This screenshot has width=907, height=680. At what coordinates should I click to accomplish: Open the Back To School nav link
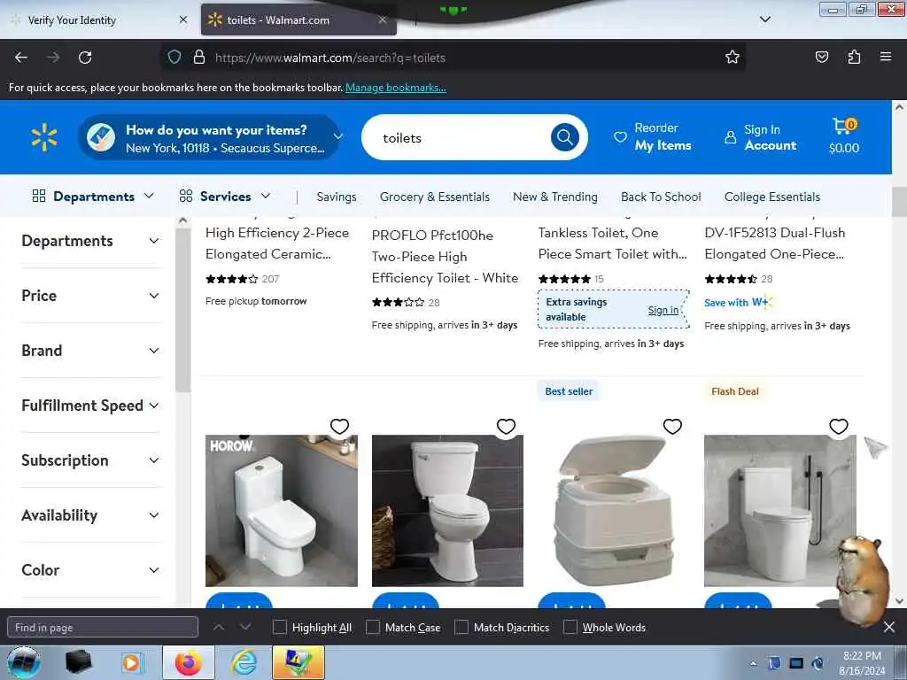click(x=661, y=197)
